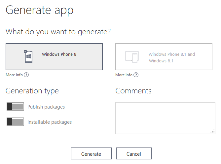
Task: Click the Windows Phone 8 phone icon
Action: [29, 57]
